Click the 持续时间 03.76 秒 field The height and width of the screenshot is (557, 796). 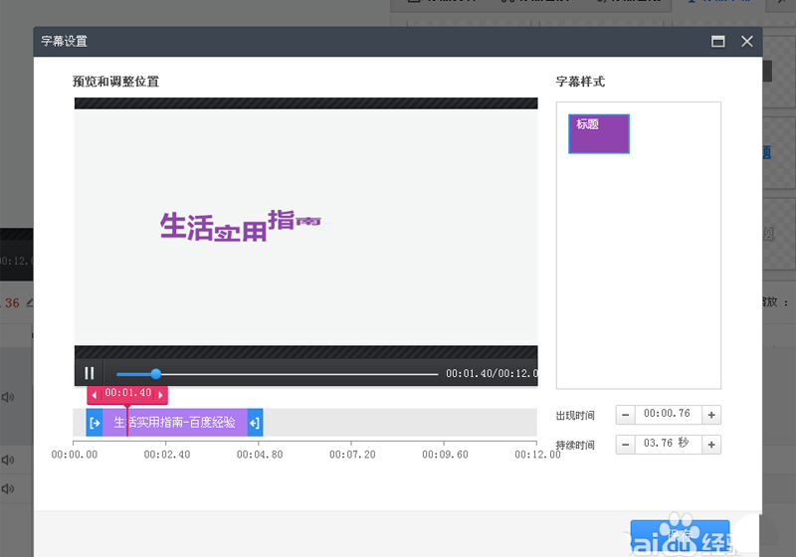point(668,444)
